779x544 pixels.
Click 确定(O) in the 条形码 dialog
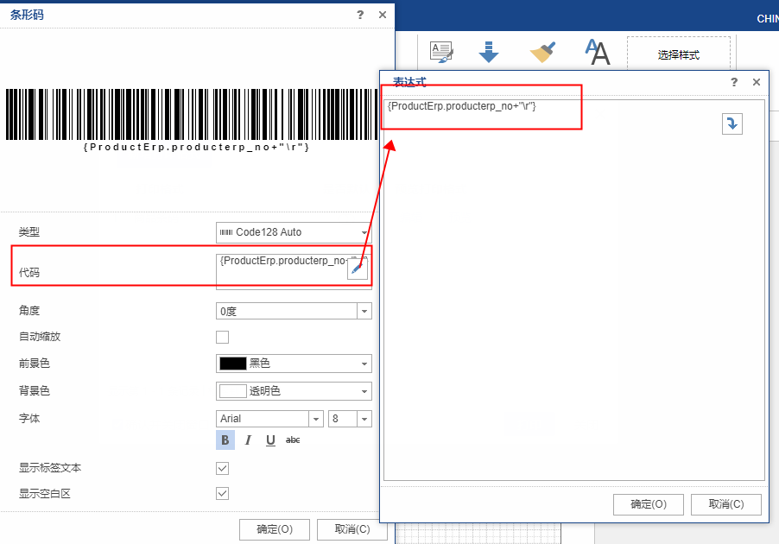click(x=275, y=529)
